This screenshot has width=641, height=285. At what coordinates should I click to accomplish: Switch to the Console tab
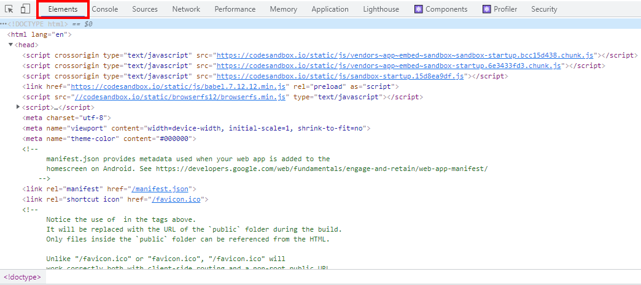click(104, 9)
